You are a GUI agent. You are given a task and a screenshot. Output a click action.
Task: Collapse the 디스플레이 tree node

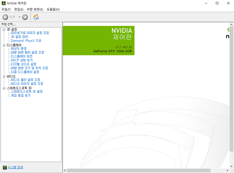[x=4, y=45]
